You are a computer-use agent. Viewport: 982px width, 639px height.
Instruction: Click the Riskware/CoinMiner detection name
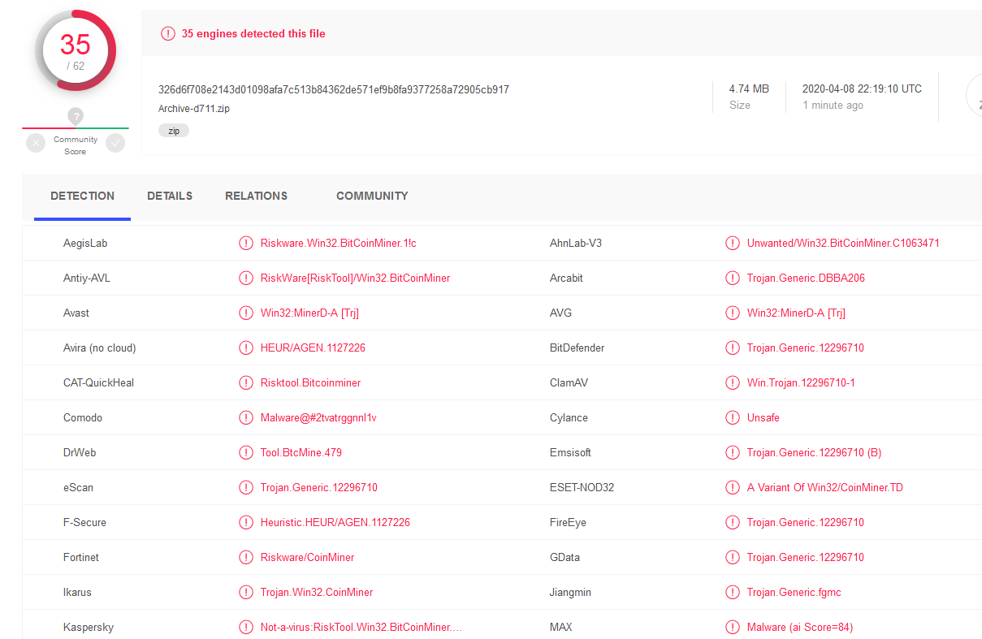[308, 557]
